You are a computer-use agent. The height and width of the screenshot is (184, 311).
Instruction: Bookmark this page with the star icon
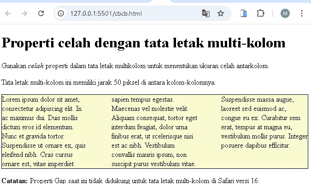(221, 13)
